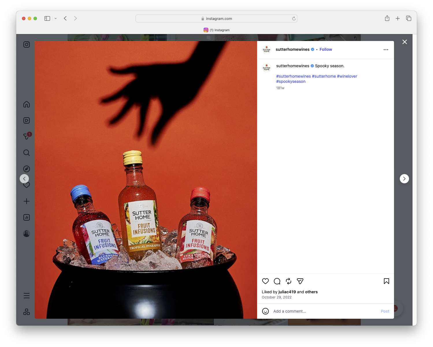Open the #spookyseason hashtag link
The height and width of the screenshot is (347, 433).
tap(291, 81)
